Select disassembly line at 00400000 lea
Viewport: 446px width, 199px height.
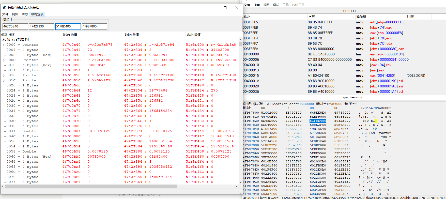point(344,54)
